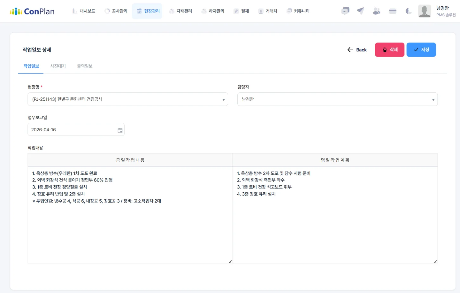Click the 업무보고일 field label
This screenshot has height=293, width=460.
(37, 117)
